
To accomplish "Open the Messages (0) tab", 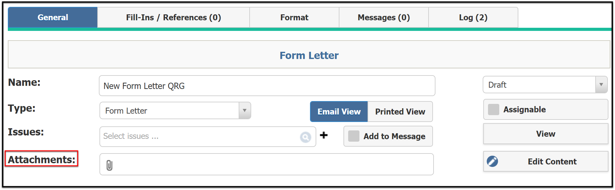I will 384,17.
